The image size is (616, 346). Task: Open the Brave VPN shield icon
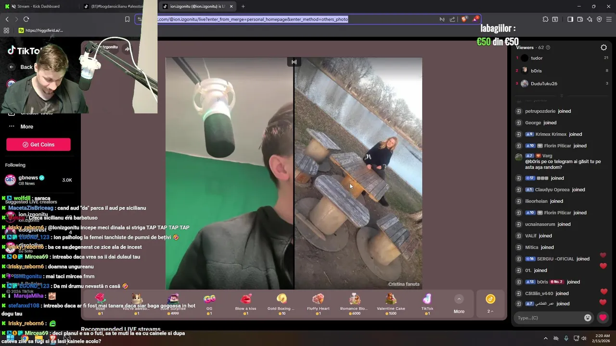point(599,19)
